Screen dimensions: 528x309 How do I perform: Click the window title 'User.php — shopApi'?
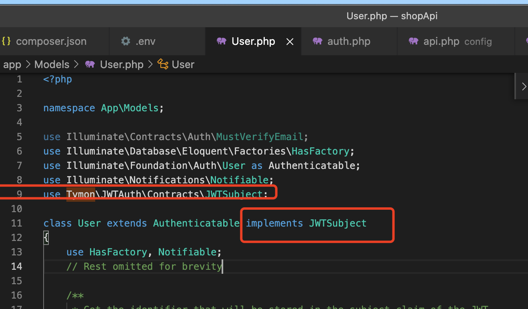click(x=392, y=16)
